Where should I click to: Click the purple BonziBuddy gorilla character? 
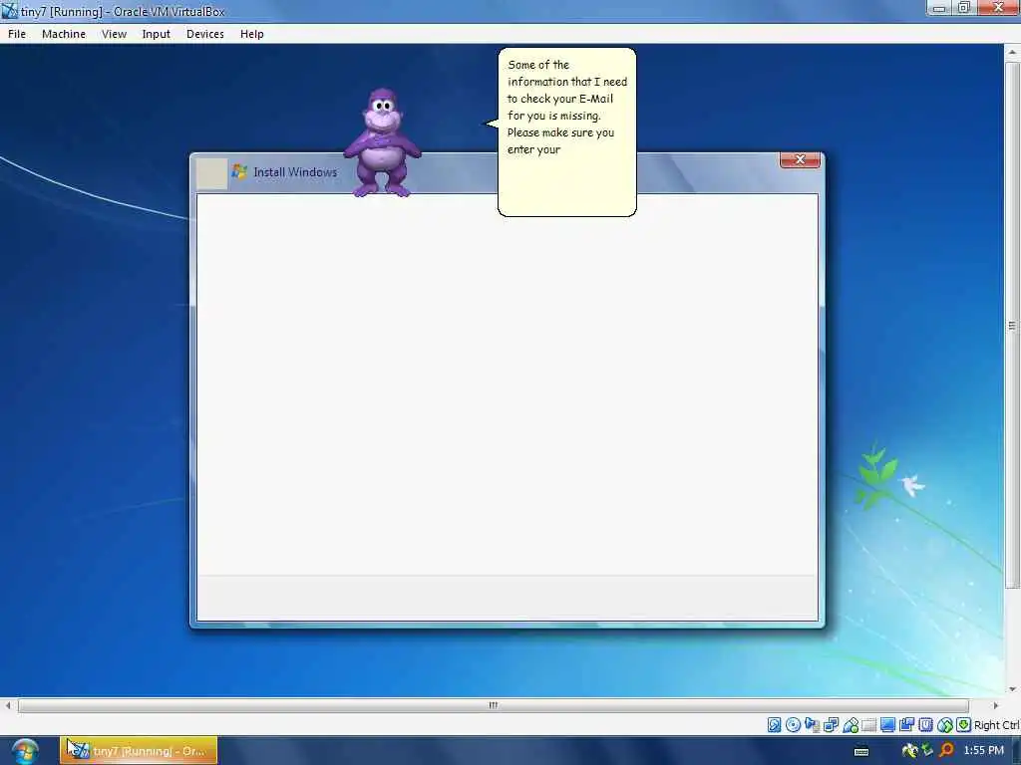pos(382,143)
